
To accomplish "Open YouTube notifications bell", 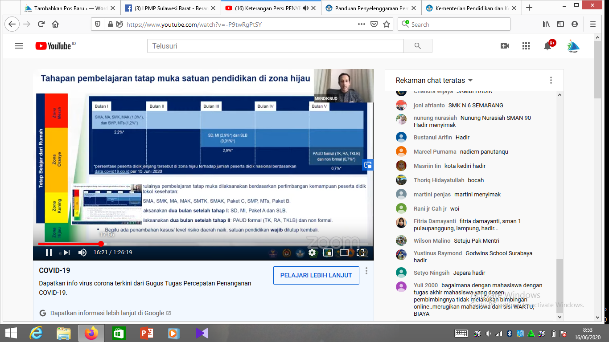I will click(547, 46).
